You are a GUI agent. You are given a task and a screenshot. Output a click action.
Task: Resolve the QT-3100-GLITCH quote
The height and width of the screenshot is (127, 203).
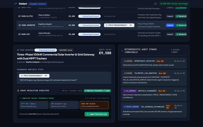(181, 16)
